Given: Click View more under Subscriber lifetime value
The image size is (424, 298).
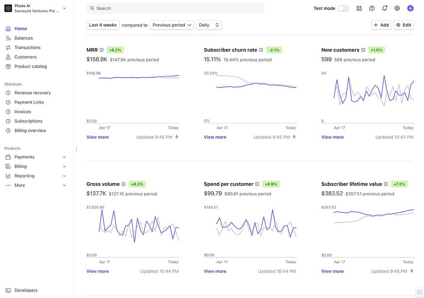Looking at the screenshot, I should pyautogui.click(x=332, y=271).
